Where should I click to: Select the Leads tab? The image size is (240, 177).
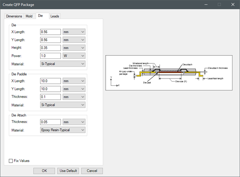pos(55,16)
